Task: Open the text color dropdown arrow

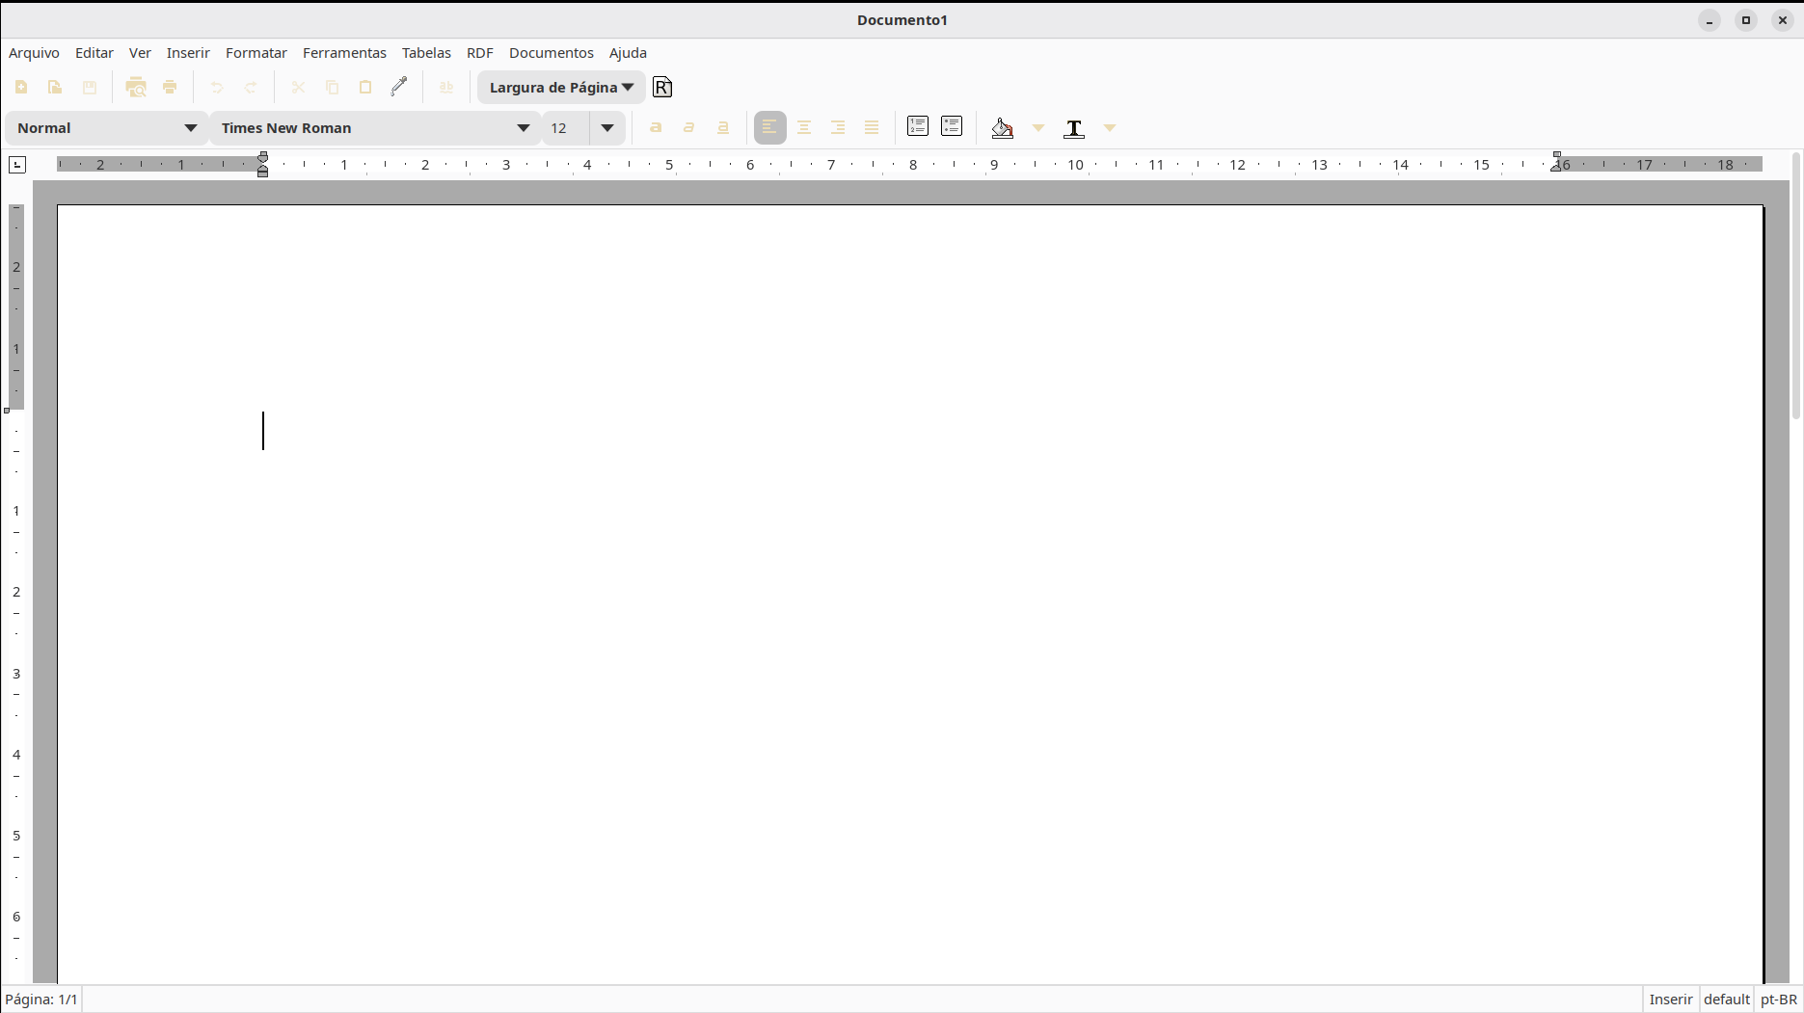Action: click(1110, 127)
